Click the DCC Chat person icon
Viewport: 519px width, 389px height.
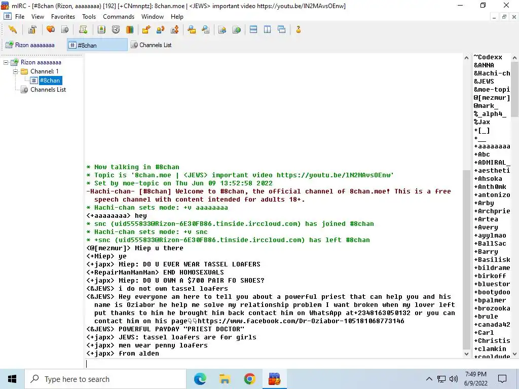coord(161,30)
